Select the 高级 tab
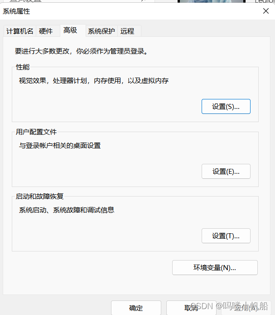 click(x=70, y=30)
